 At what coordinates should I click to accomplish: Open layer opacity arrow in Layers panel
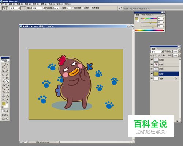coord(179,51)
